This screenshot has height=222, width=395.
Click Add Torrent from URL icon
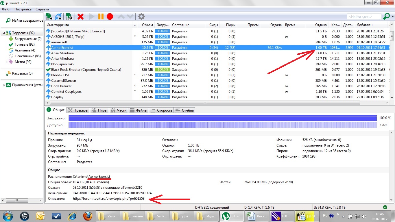(x=58, y=16)
